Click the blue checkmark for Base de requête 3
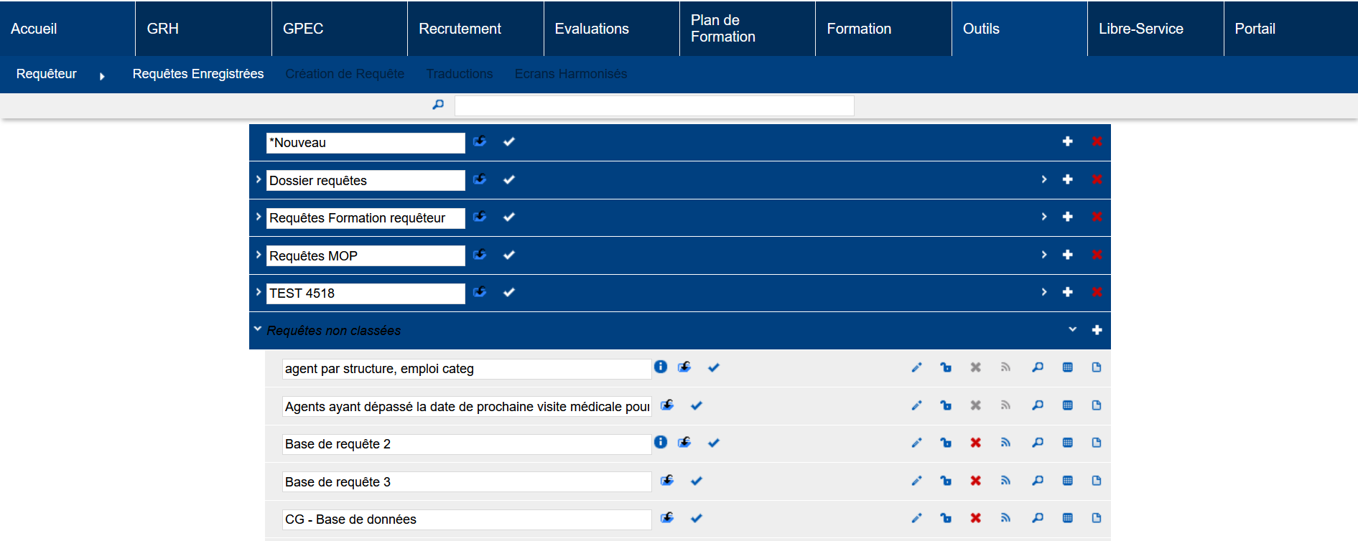This screenshot has width=1358, height=541. pos(696,481)
